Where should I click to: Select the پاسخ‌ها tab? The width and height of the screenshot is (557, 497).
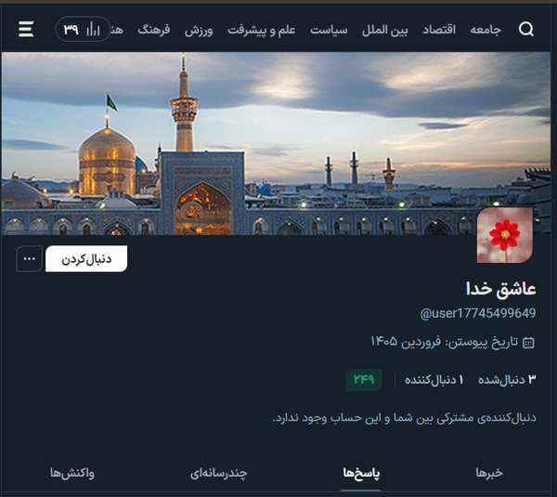click(361, 473)
